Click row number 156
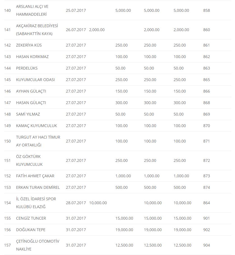 (x=8, y=230)
